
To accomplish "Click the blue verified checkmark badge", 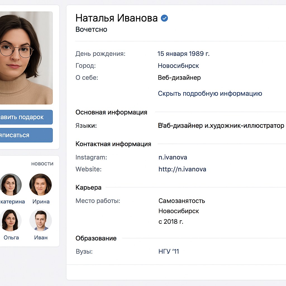I will 165,18.
